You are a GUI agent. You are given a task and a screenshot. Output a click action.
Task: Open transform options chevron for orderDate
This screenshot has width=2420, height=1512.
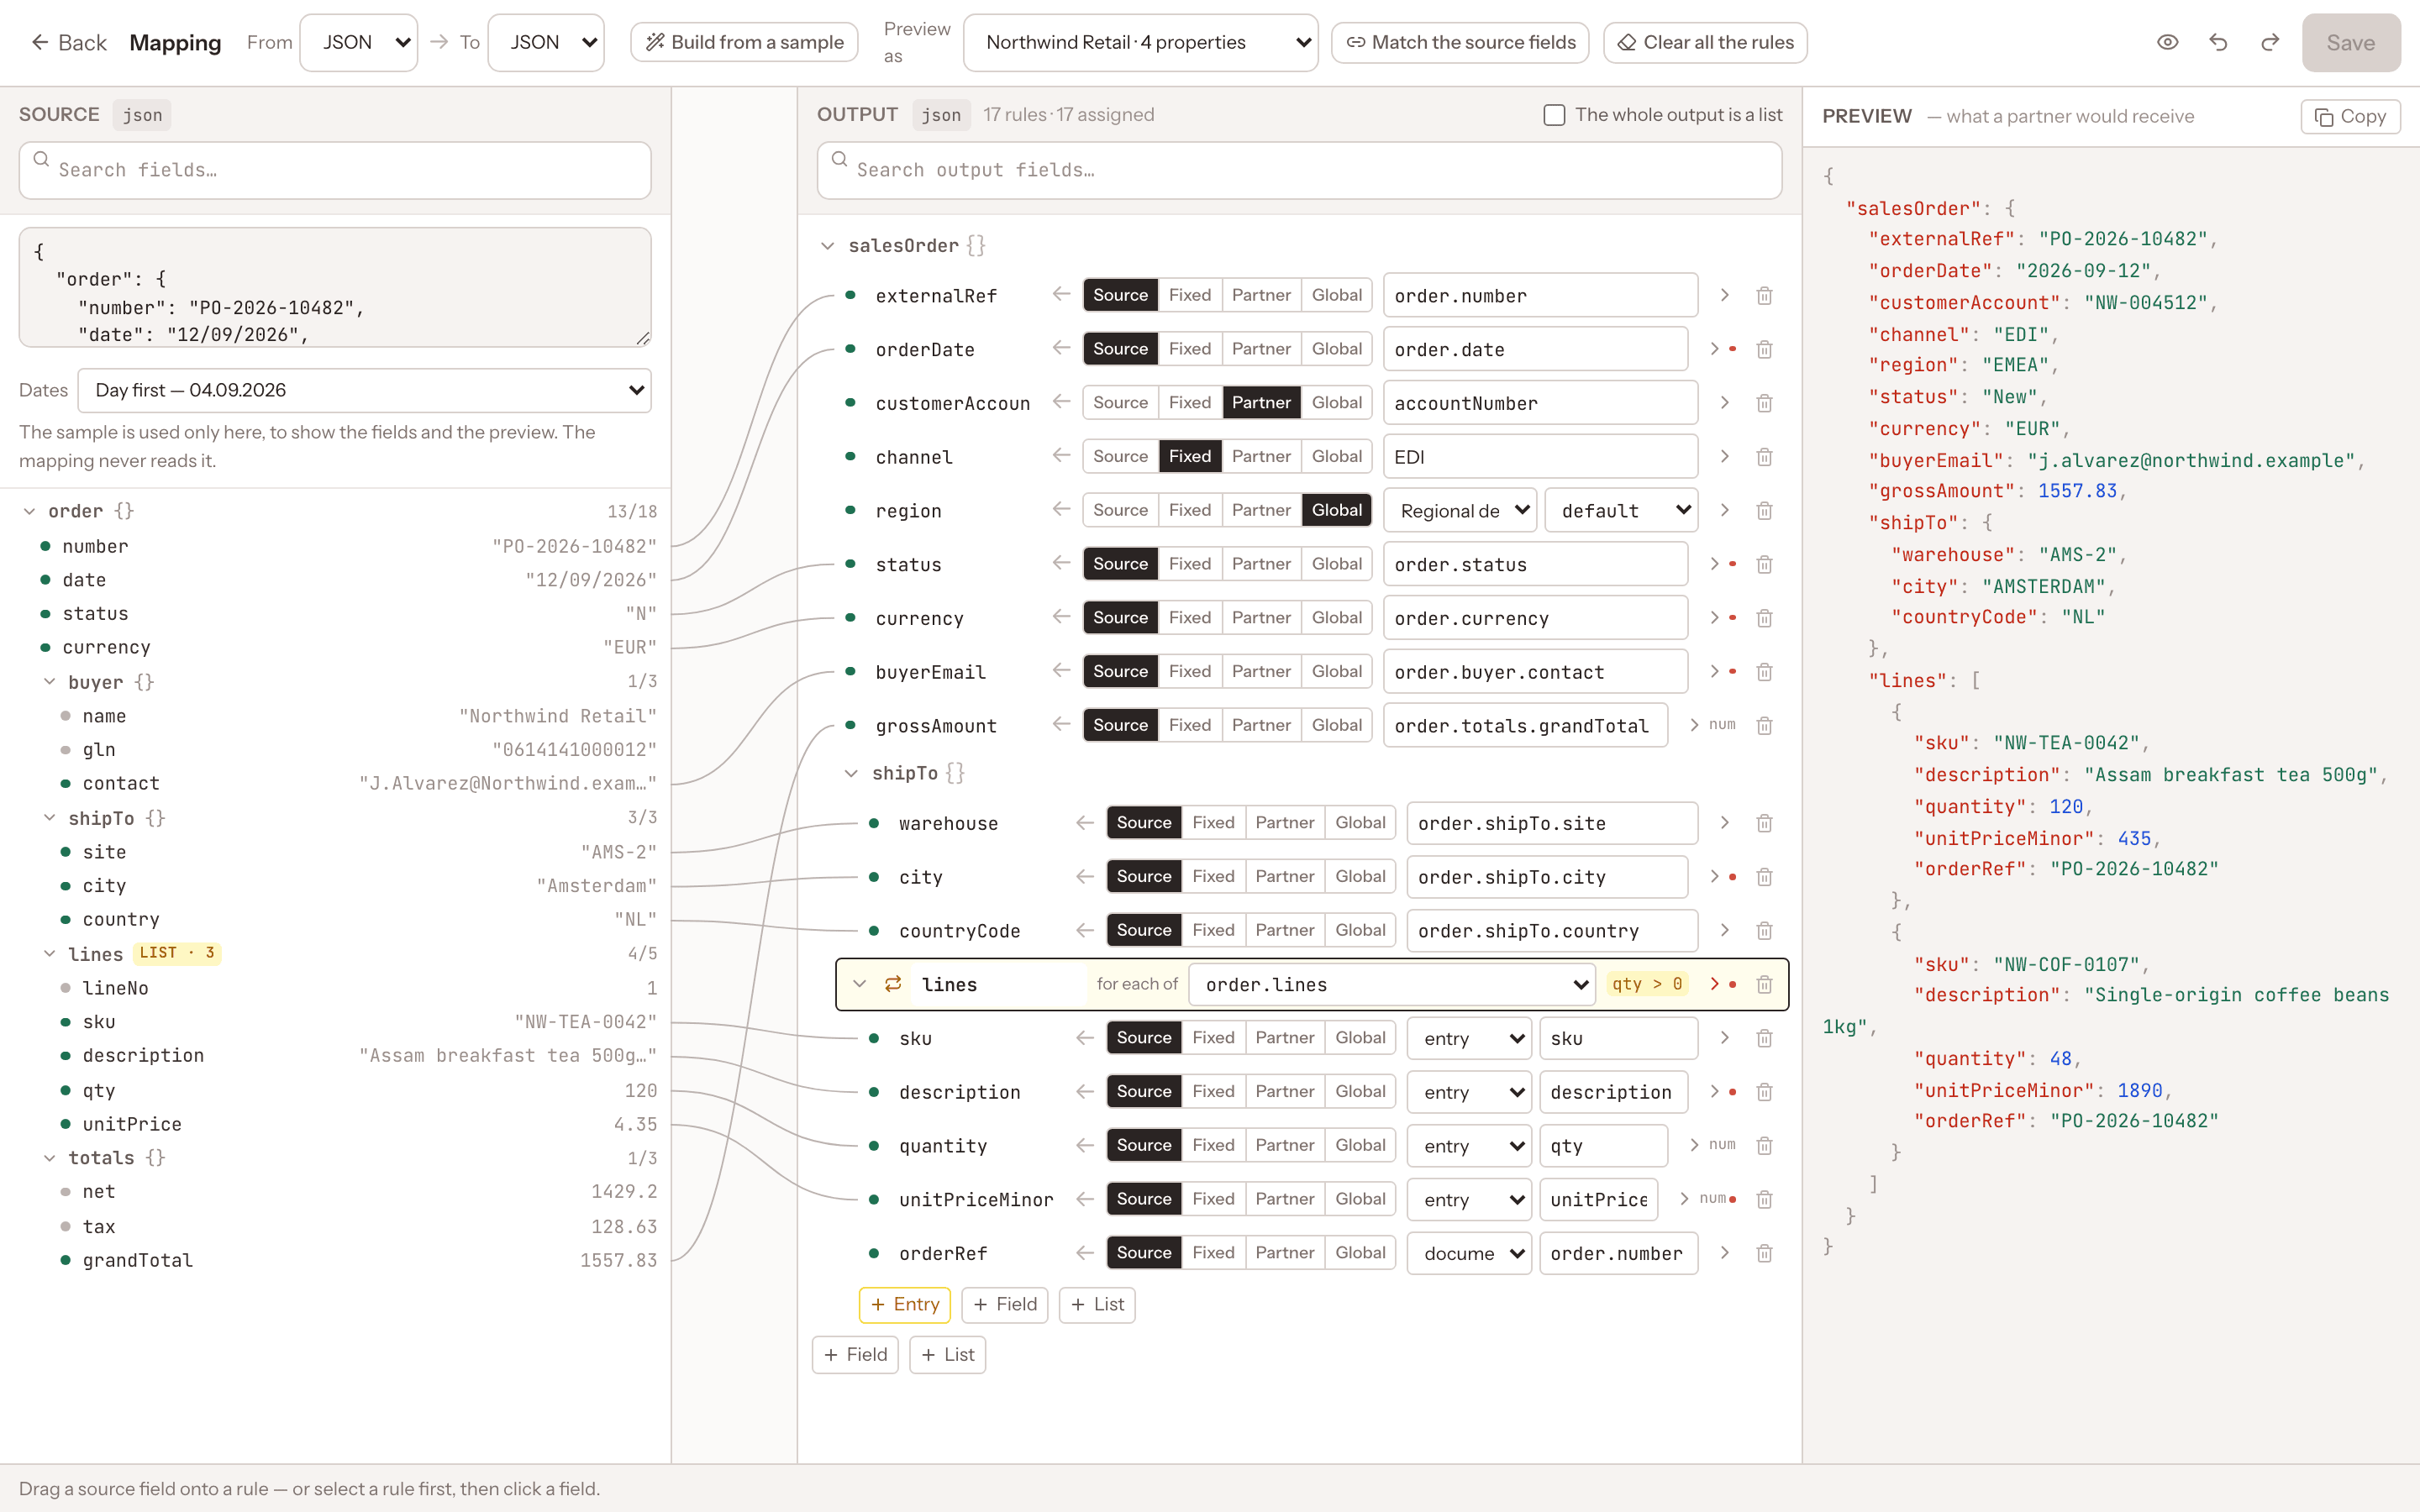(1715, 349)
